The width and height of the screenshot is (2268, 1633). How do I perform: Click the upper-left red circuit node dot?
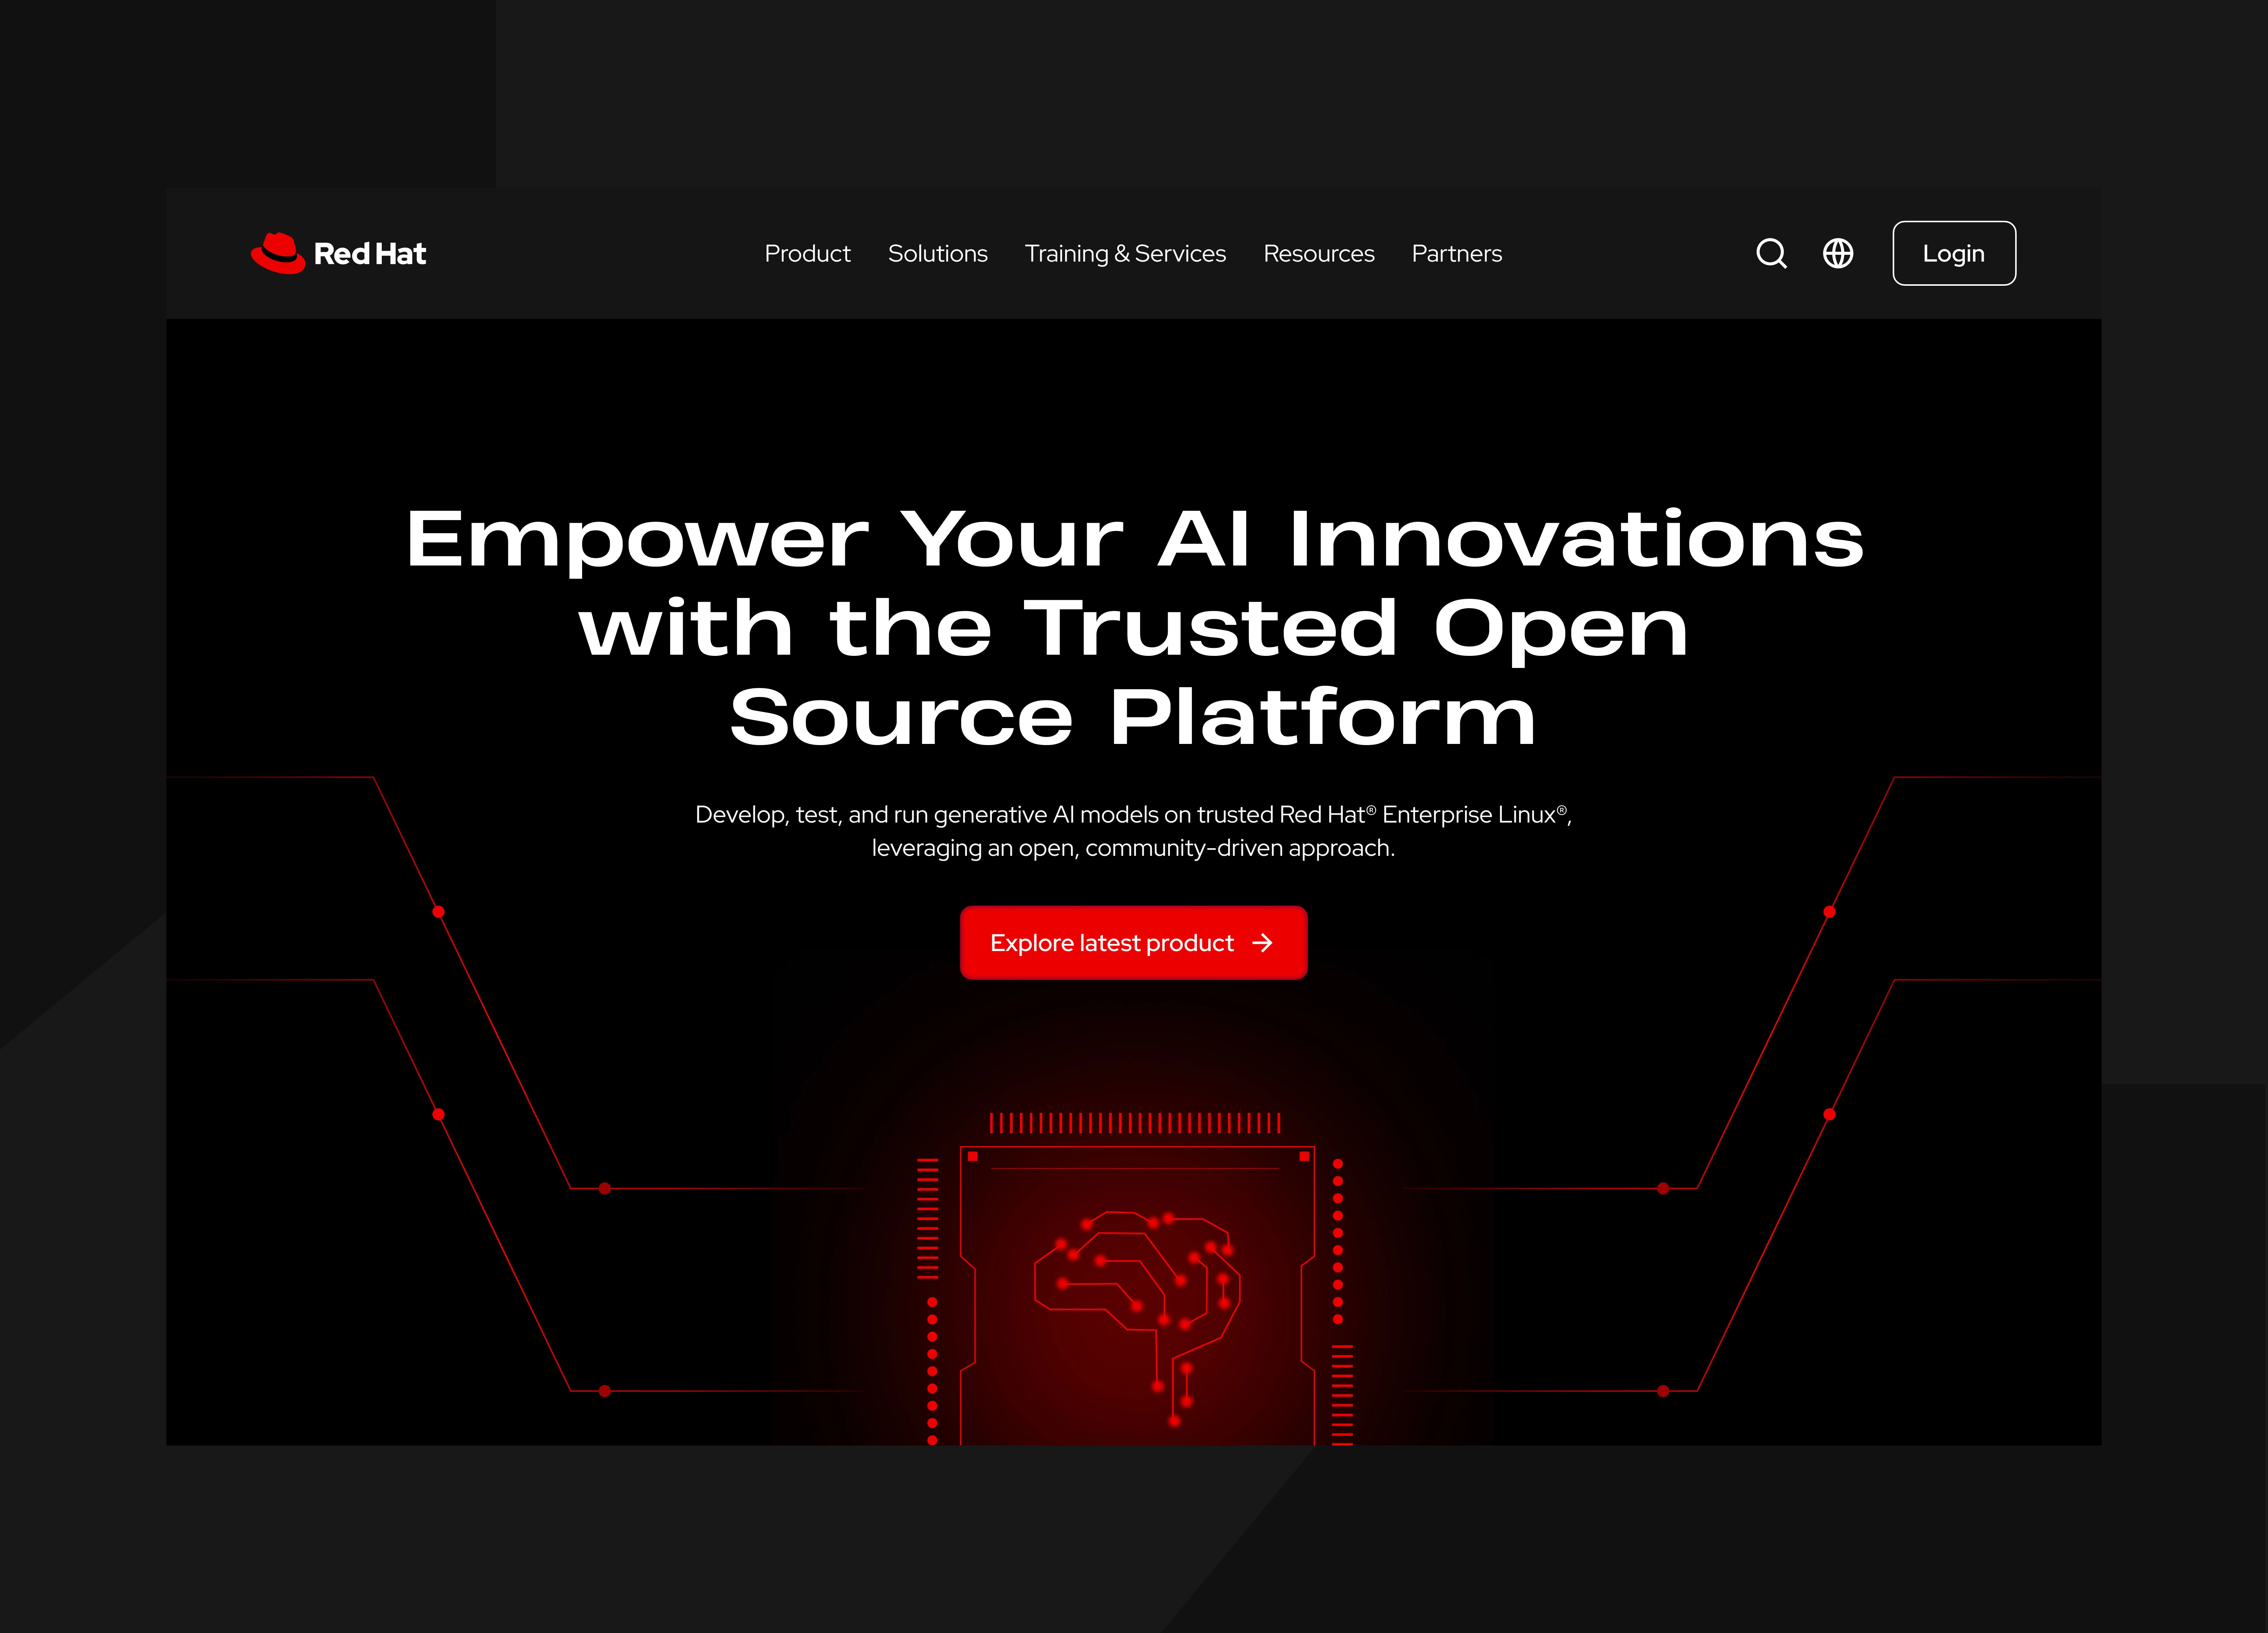(438, 912)
